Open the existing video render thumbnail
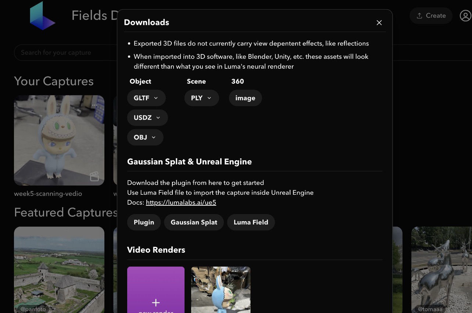The width and height of the screenshot is (472, 313). (221, 290)
